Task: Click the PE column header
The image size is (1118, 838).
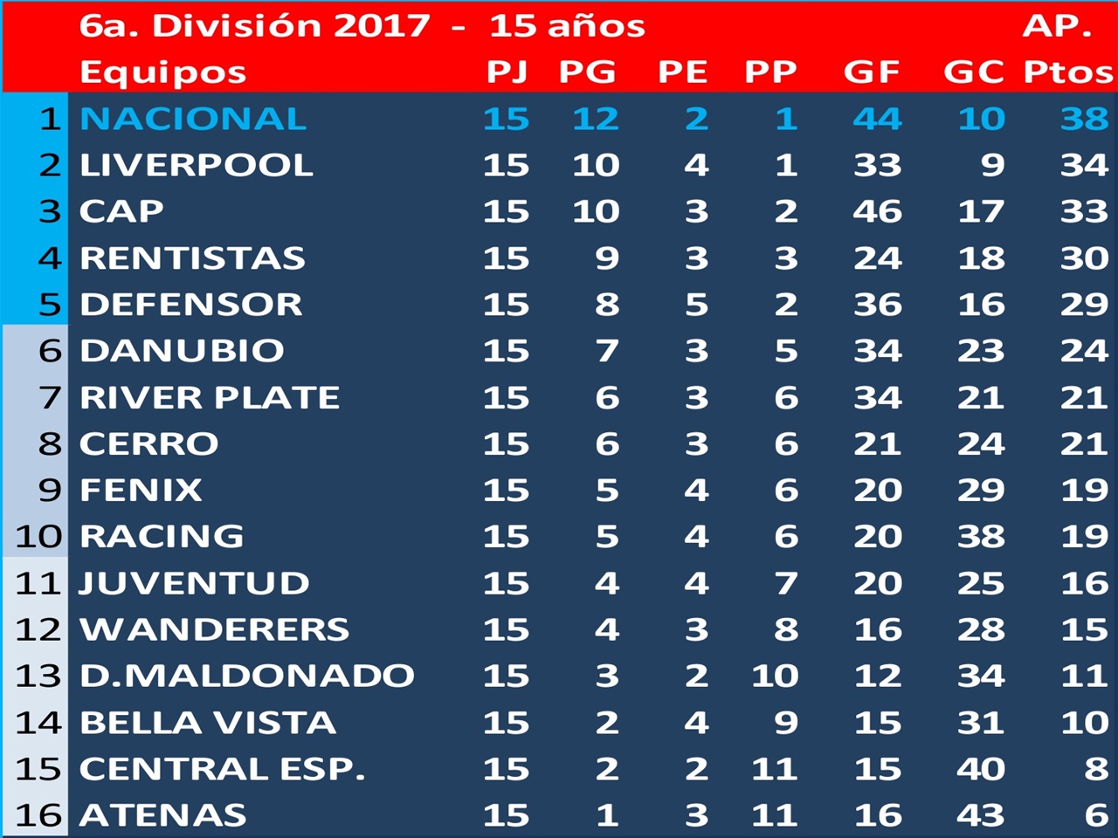Action: tap(682, 72)
